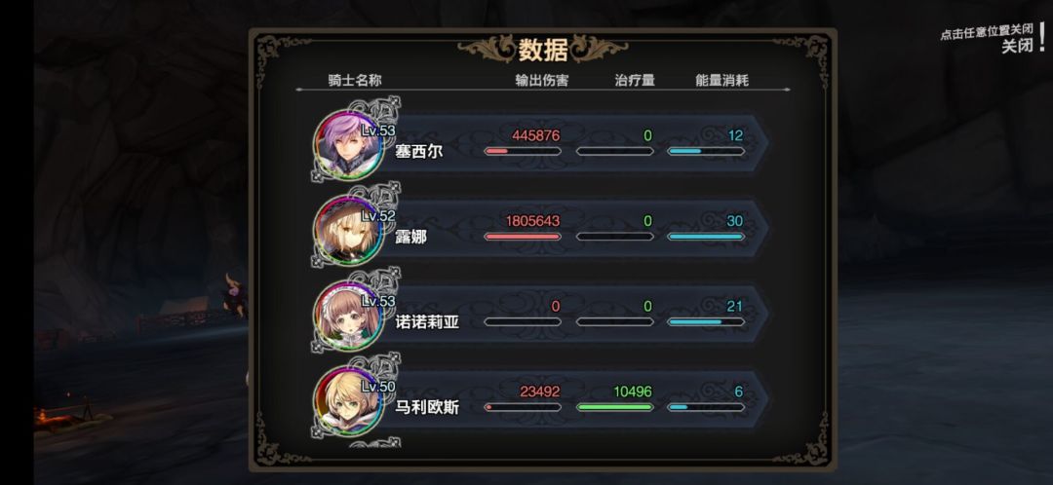Click 露娜's character portrait

348,231
